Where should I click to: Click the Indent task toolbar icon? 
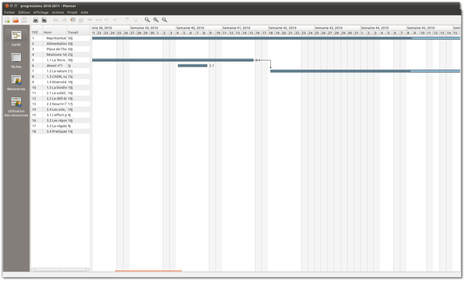tap(107, 20)
